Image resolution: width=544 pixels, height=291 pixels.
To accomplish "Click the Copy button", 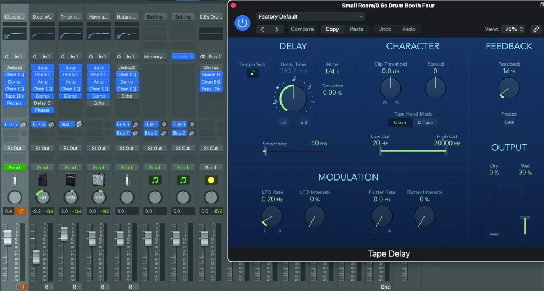I will pos(332,29).
